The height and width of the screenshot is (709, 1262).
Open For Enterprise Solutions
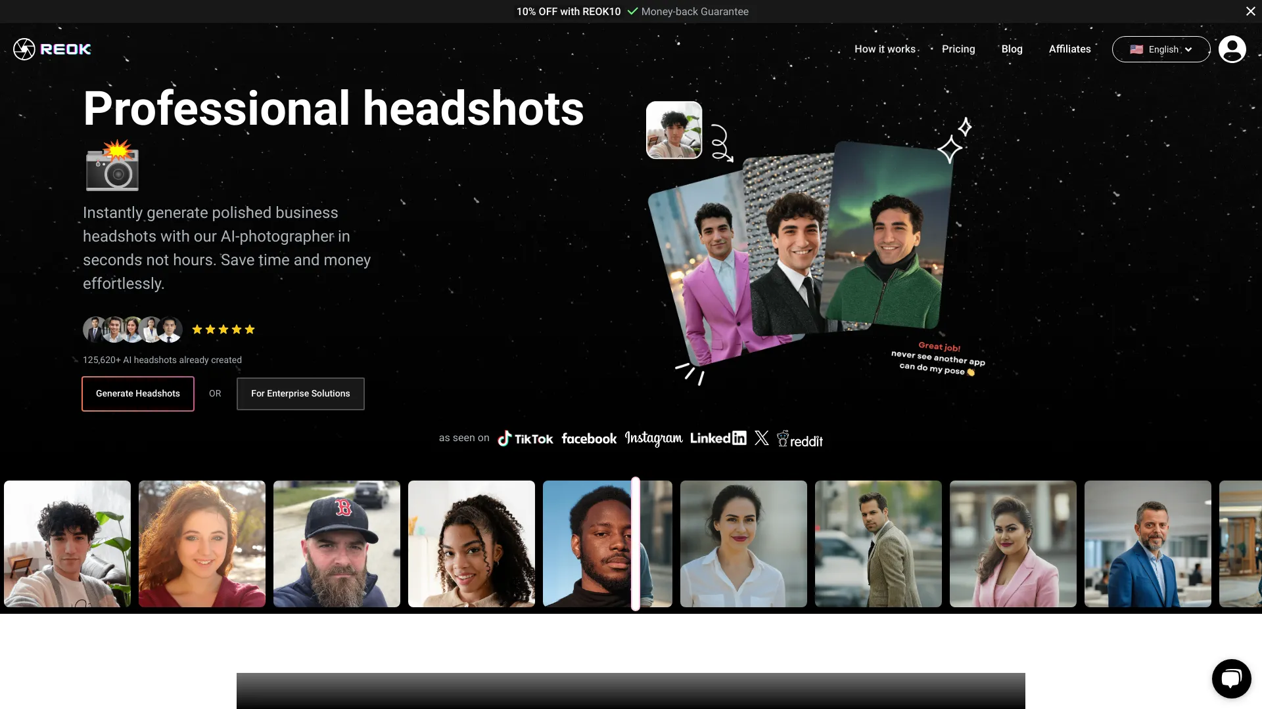(x=300, y=393)
